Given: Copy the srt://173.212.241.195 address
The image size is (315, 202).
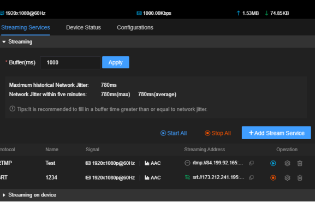Looking at the screenshot, I should point(251,177).
